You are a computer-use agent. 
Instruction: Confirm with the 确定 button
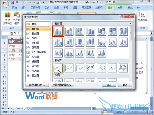pyautogui.click(x=109, y=85)
